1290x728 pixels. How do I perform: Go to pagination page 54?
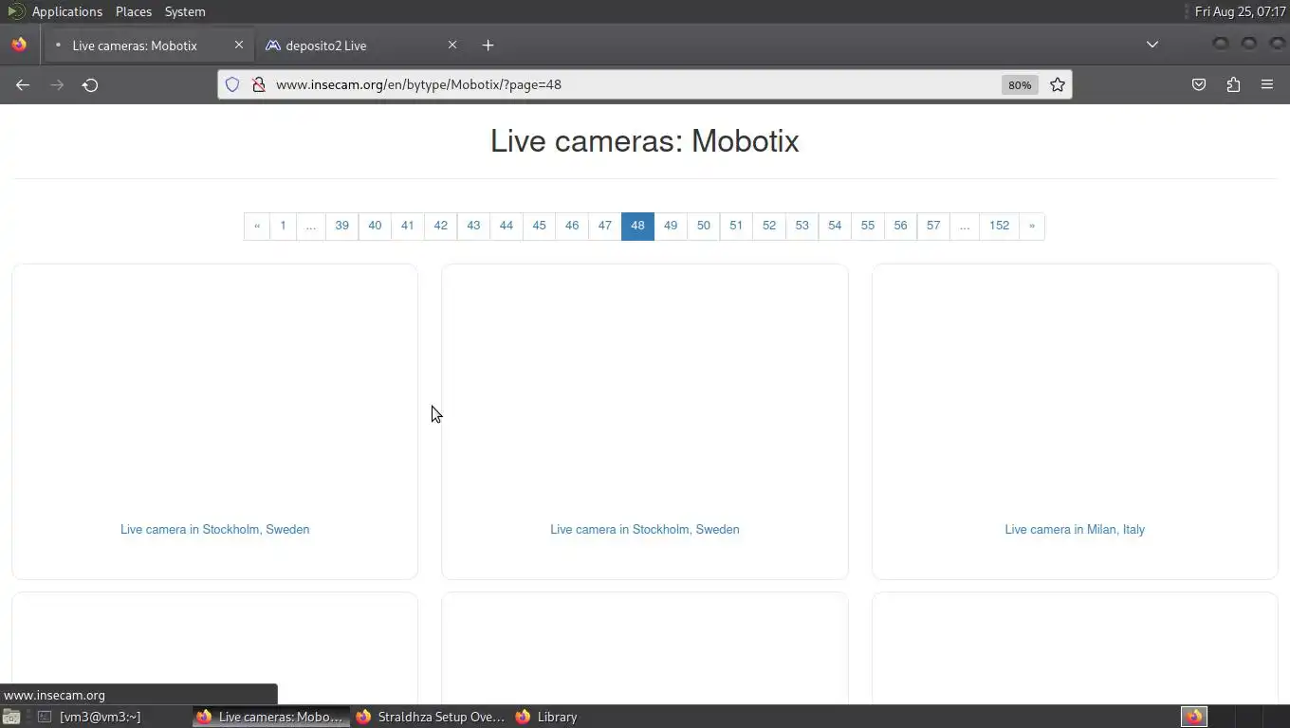(835, 226)
